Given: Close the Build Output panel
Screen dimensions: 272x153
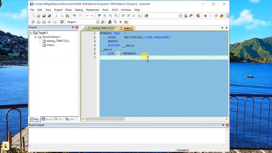Looking at the screenshot, I should point(227,125).
